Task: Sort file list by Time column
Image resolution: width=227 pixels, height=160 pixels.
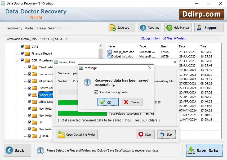Action: [x=209, y=46]
